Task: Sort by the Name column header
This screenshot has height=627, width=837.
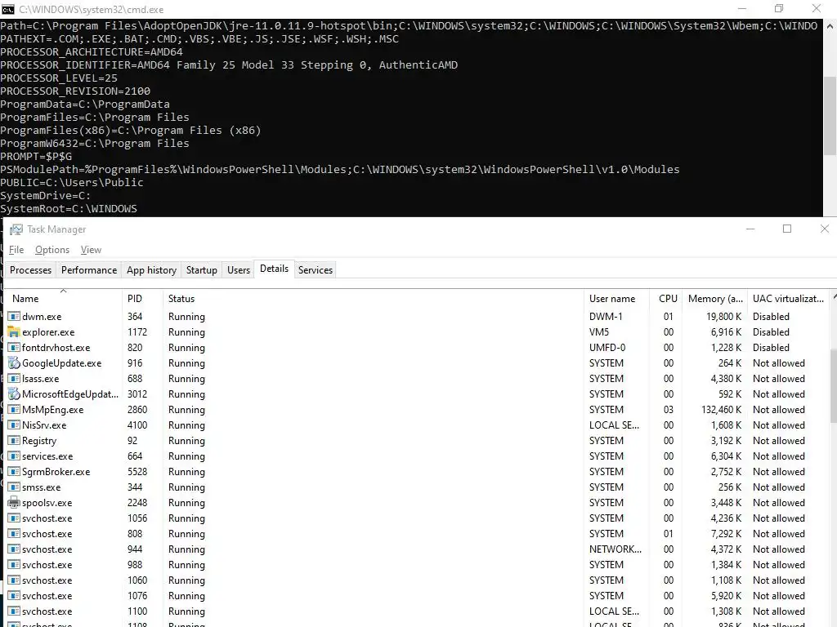Action: (x=63, y=299)
